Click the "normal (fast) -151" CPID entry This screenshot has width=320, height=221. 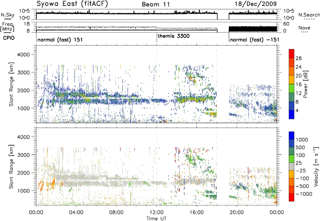click(x=254, y=39)
